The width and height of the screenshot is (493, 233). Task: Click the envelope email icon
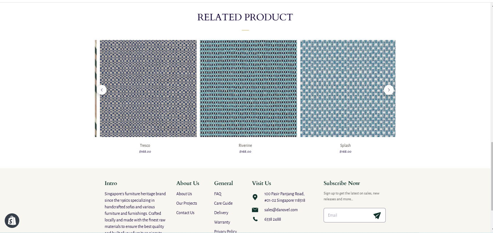click(255, 210)
